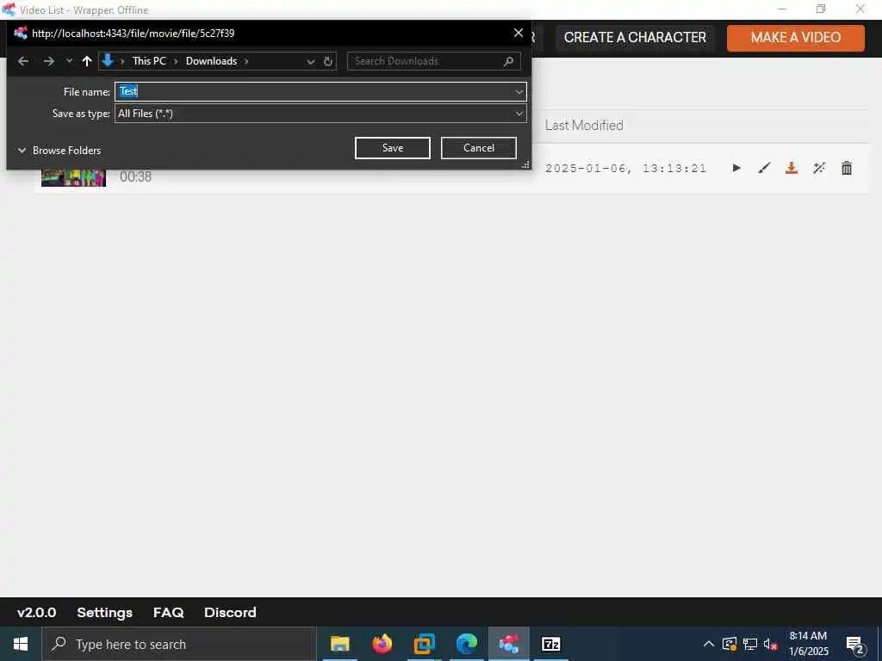Click the magic wand icon in video row
The height and width of the screenshot is (661, 882).
[819, 168]
